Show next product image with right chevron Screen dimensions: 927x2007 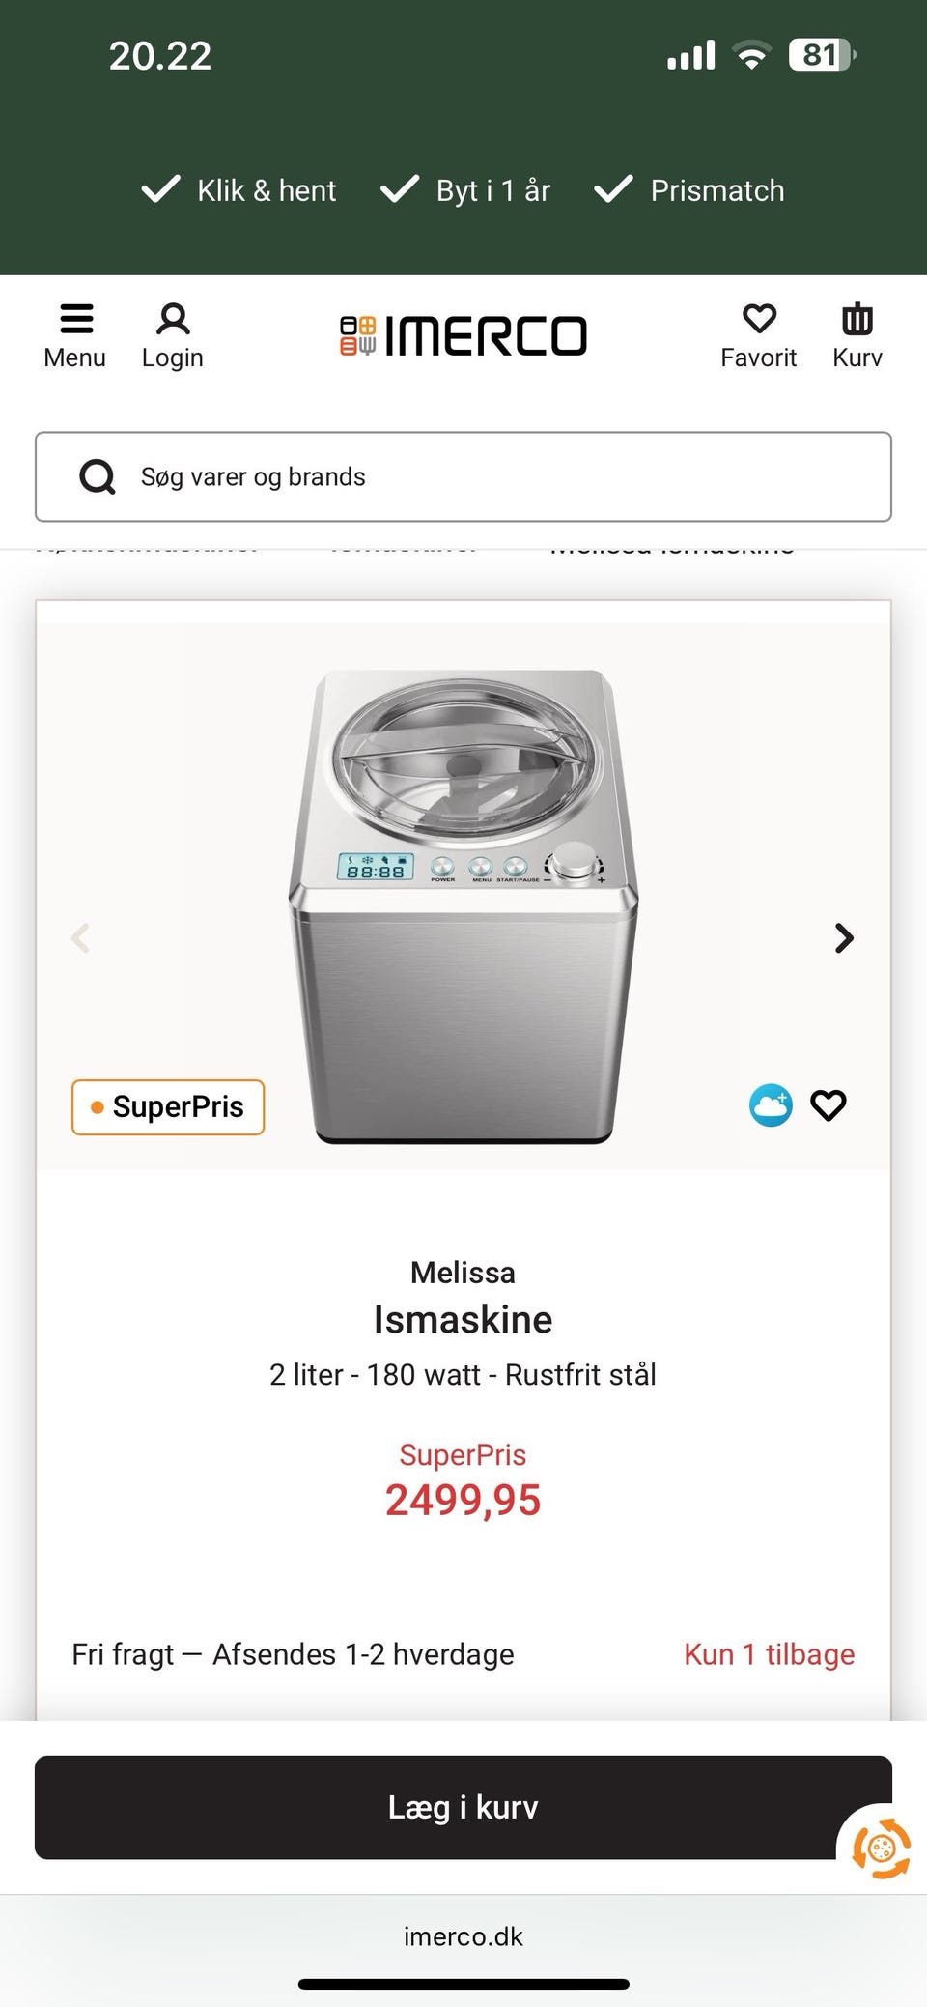(844, 937)
